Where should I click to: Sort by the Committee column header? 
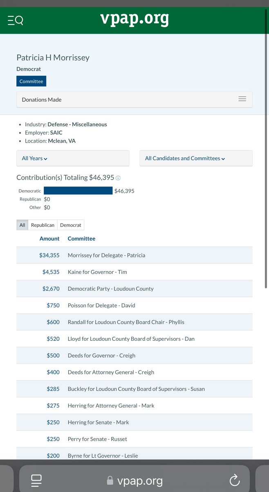coord(81,238)
